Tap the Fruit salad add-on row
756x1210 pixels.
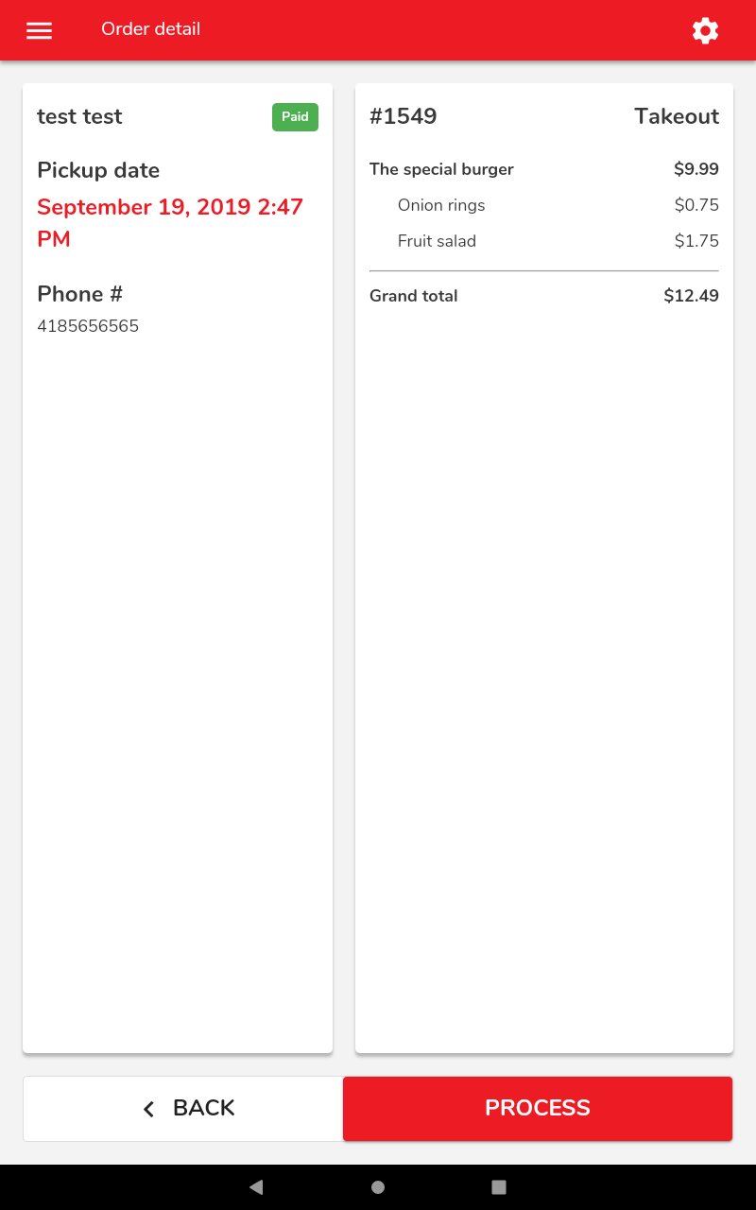pos(437,241)
